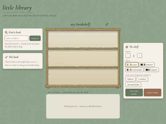166x124 pixels.
Task: Click the my bookshelf title
Action: [80, 24]
